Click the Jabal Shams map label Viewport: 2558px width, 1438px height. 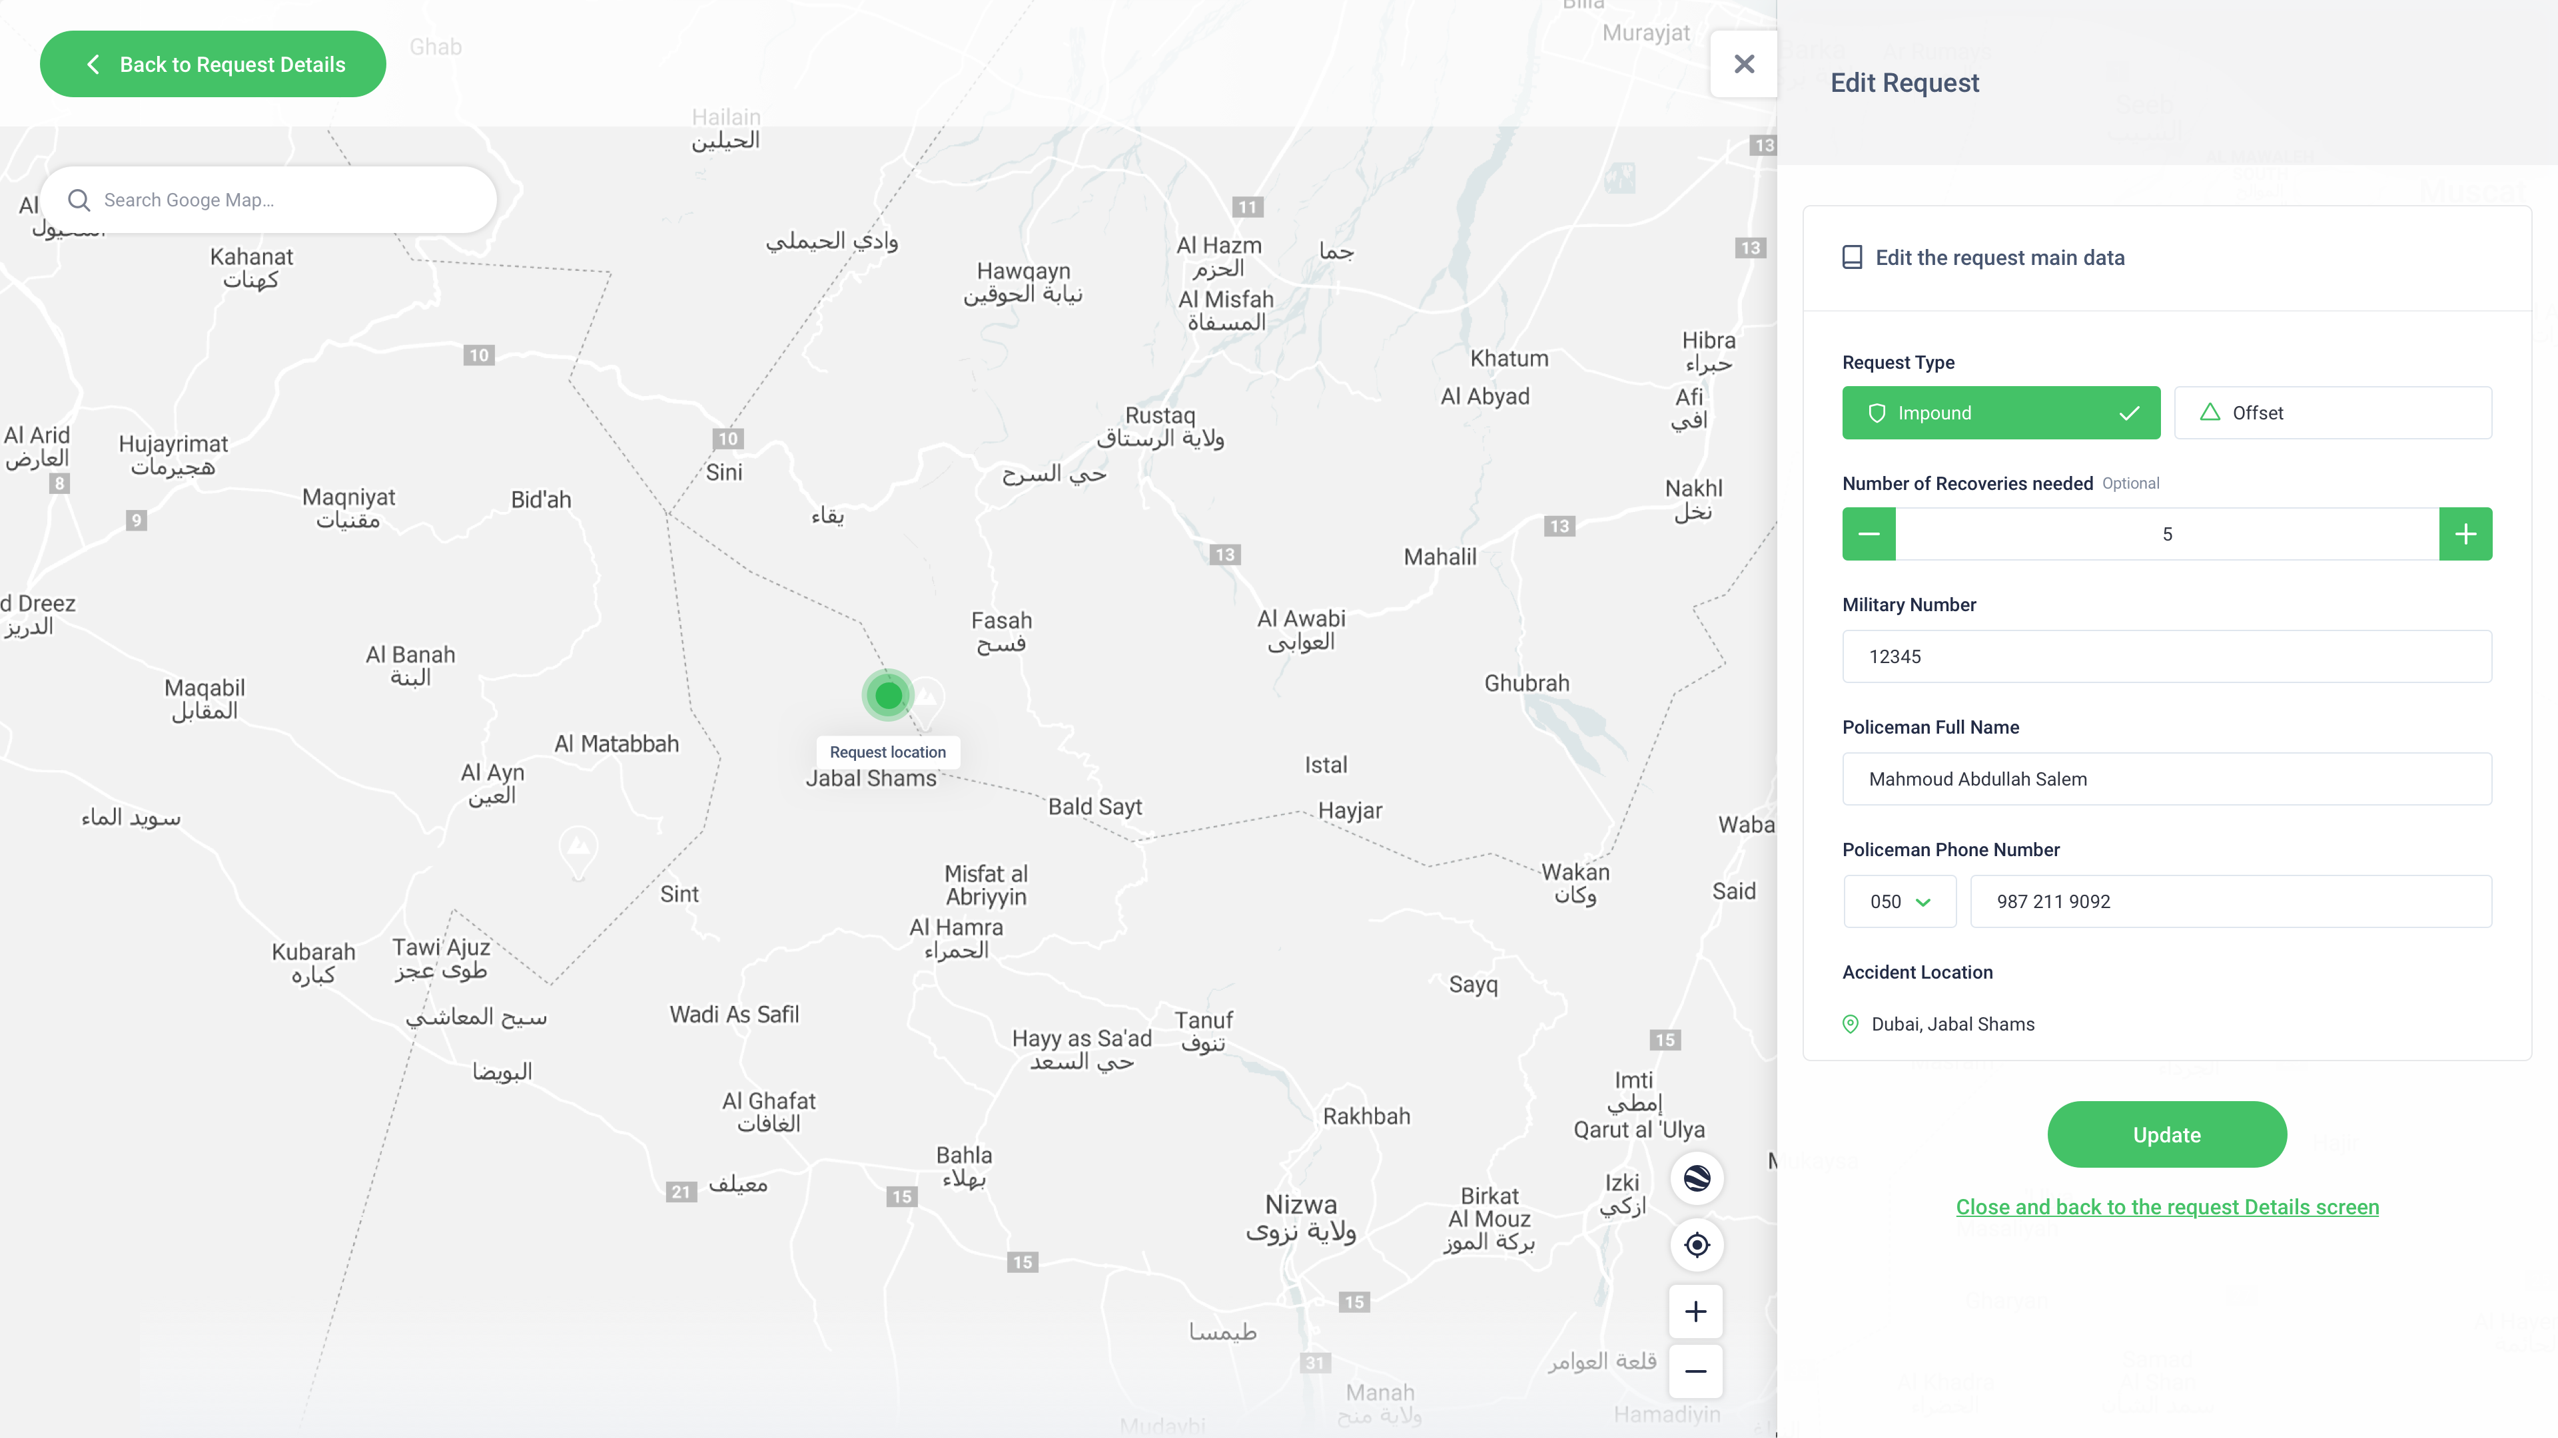(x=871, y=778)
